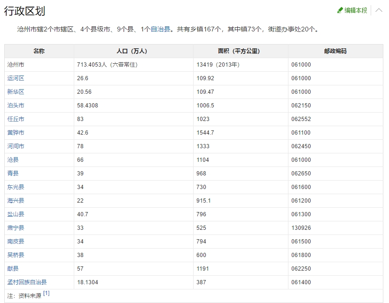The width and height of the screenshot is (389, 303).
Task: Open the 肃宁县 link
Action: (16, 228)
